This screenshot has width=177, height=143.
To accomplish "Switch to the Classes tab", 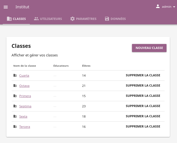I will [16, 19].
